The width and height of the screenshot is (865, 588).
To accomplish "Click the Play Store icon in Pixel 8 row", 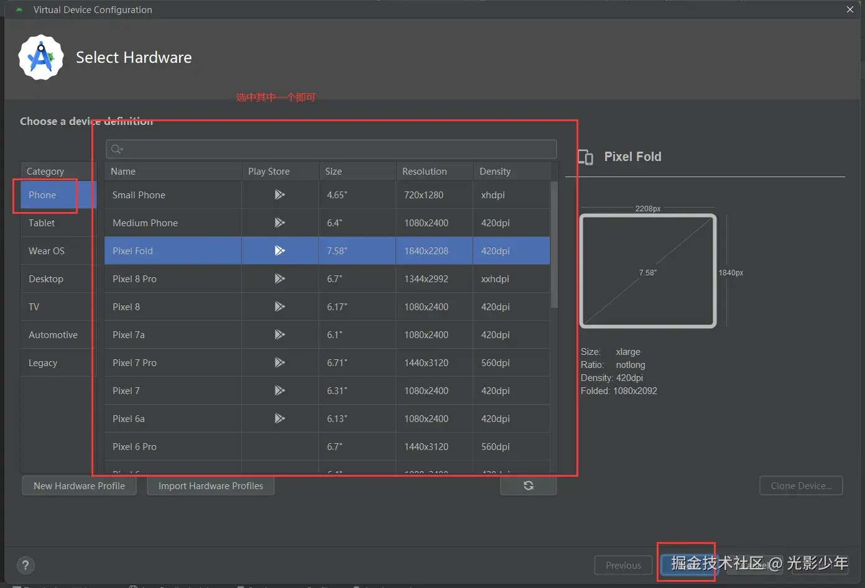I will [x=280, y=306].
